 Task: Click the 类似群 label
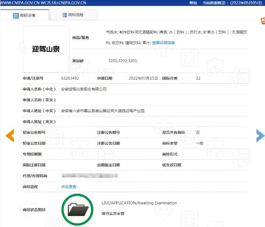pos(78,61)
